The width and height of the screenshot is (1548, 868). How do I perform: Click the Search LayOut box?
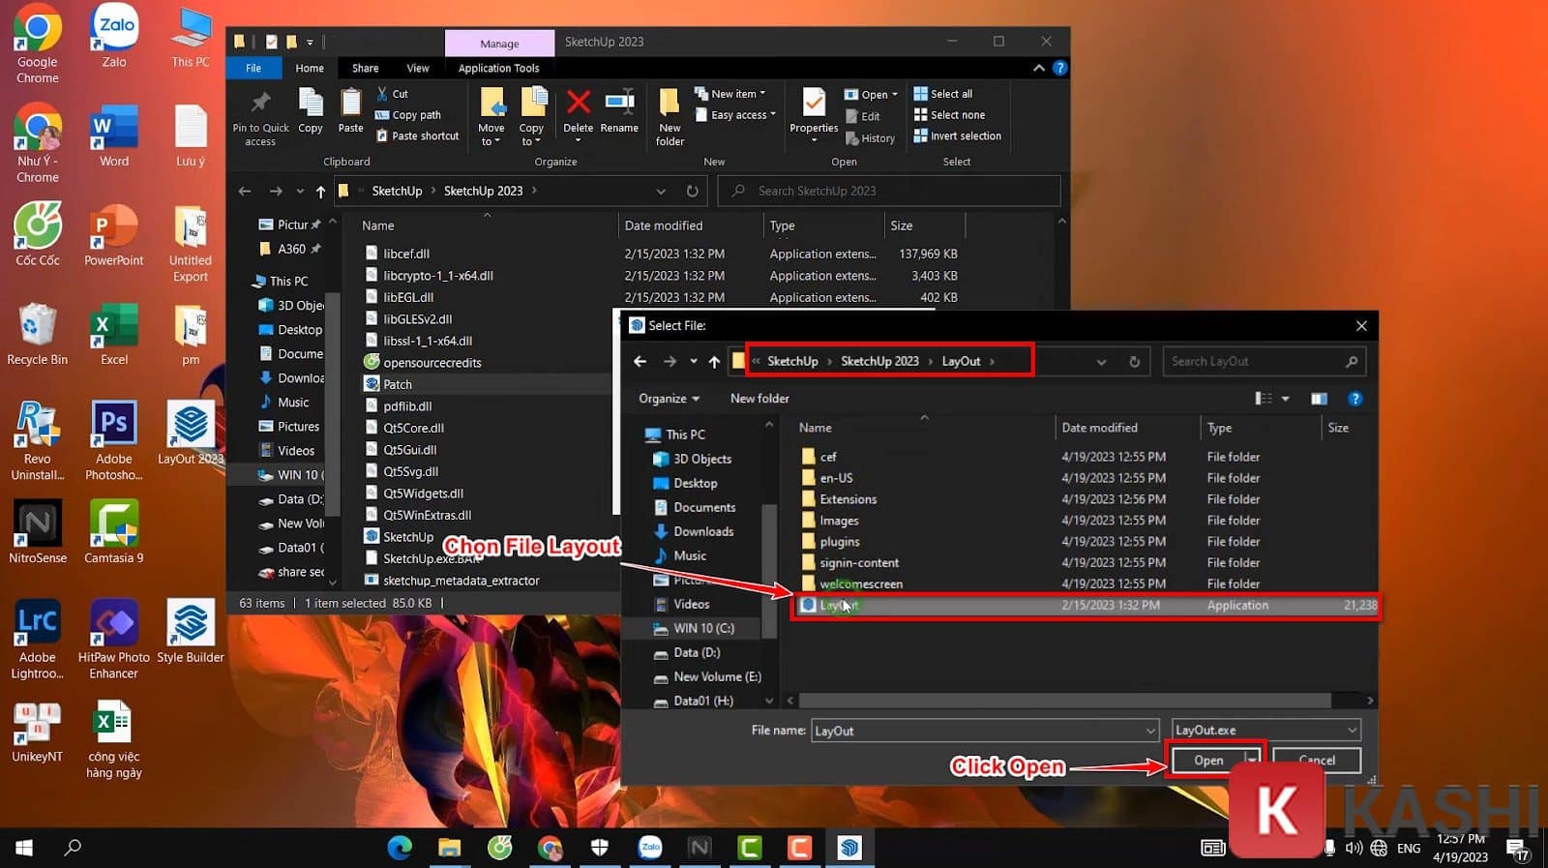click(1264, 362)
